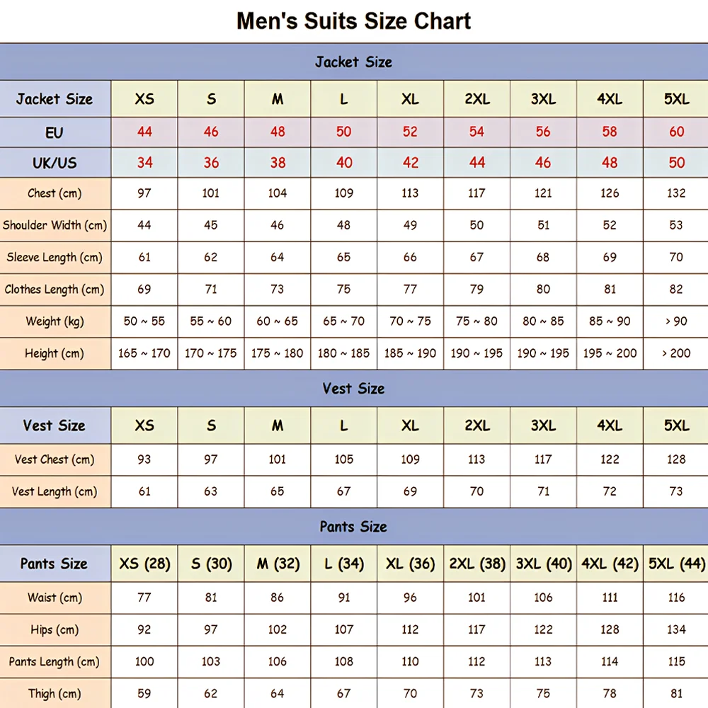Click the 2XL header in the jacket table
Screen dimensions: 708x708
pos(477,99)
